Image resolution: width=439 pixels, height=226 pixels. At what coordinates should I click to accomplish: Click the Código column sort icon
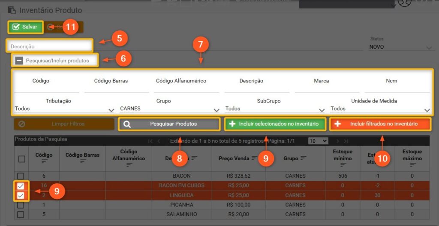coord(44,161)
